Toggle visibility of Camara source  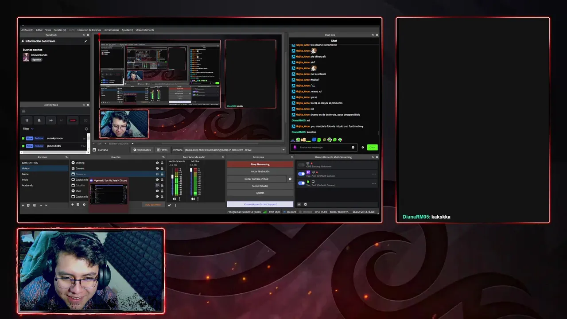click(157, 168)
